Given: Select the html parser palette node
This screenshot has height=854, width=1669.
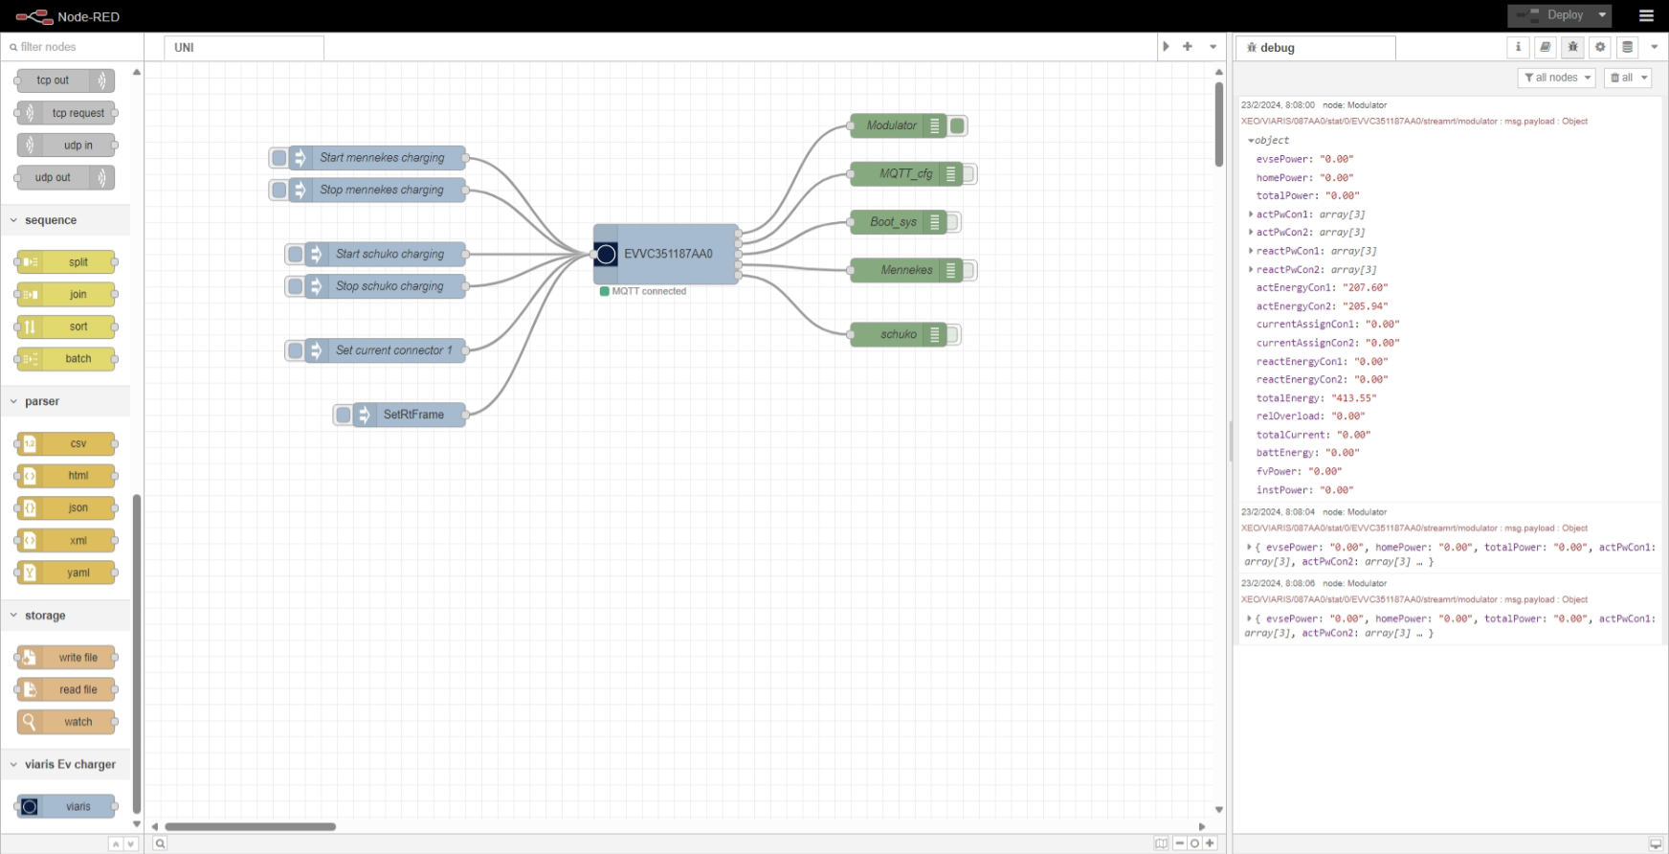Looking at the screenshot, I should point(65,476).
